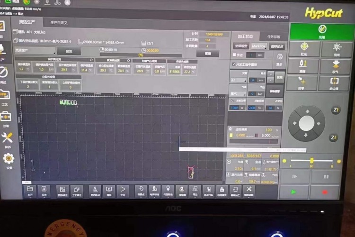Fire the laser with 出光 button

pos(337,49)
